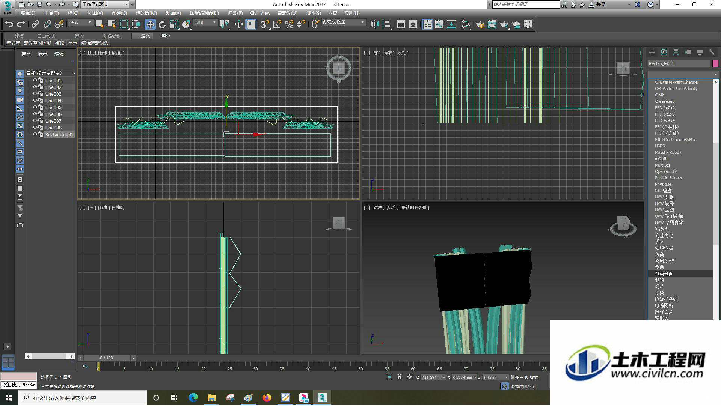The image size is (721, 406).
Task: Open the Civil View menu
Action: pos(260,13)
